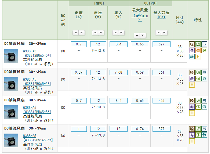210x154 pixels.
Task: Click the H icon in W38S12BGA5-5* row
Action: [192, 85]
